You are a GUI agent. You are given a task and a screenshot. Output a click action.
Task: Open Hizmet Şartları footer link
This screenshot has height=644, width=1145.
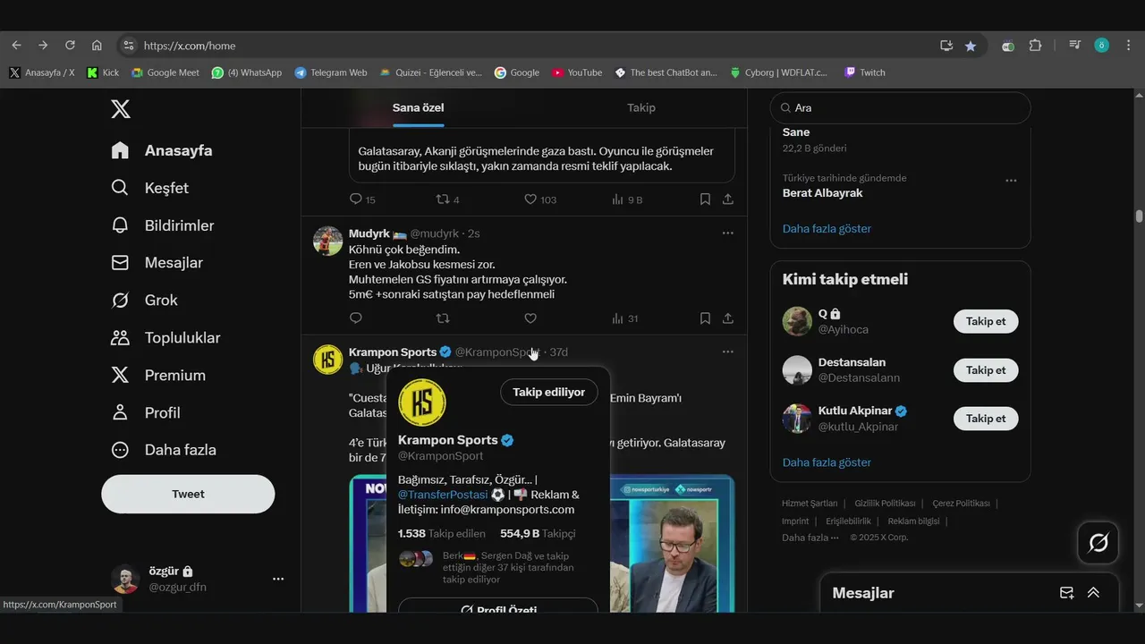(810, 504)
